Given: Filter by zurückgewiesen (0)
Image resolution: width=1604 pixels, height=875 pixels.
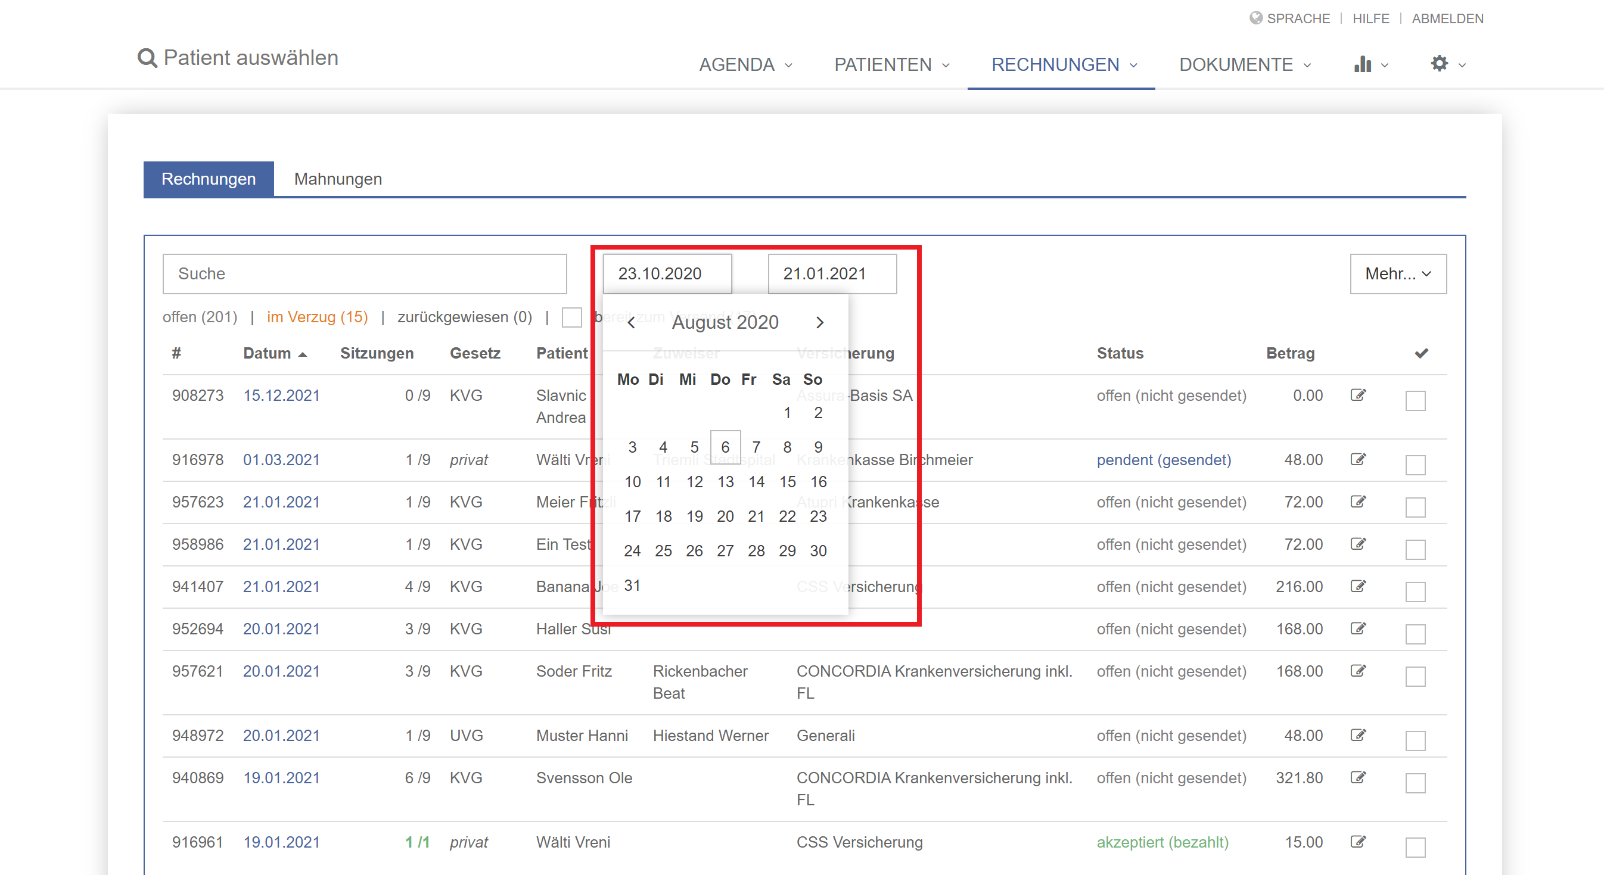Looking at the screenshot, I should point(465,317).
